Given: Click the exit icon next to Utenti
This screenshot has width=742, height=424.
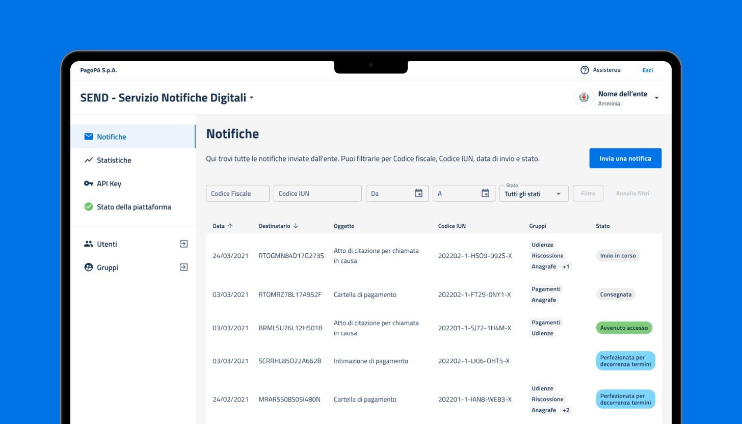Looking at the screenshot, I should click(184, 244).
